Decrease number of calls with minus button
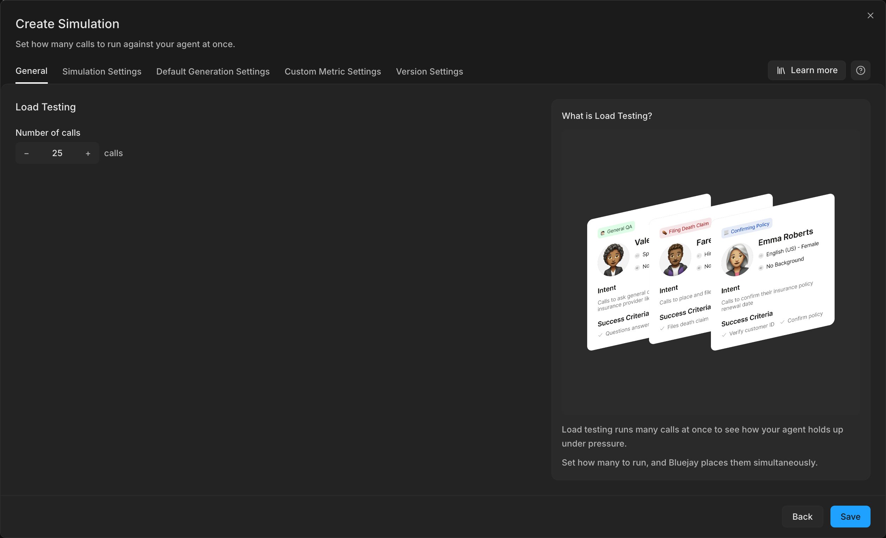Image resolution: width=886 pixels, height=538 pixels. [26, 153]
